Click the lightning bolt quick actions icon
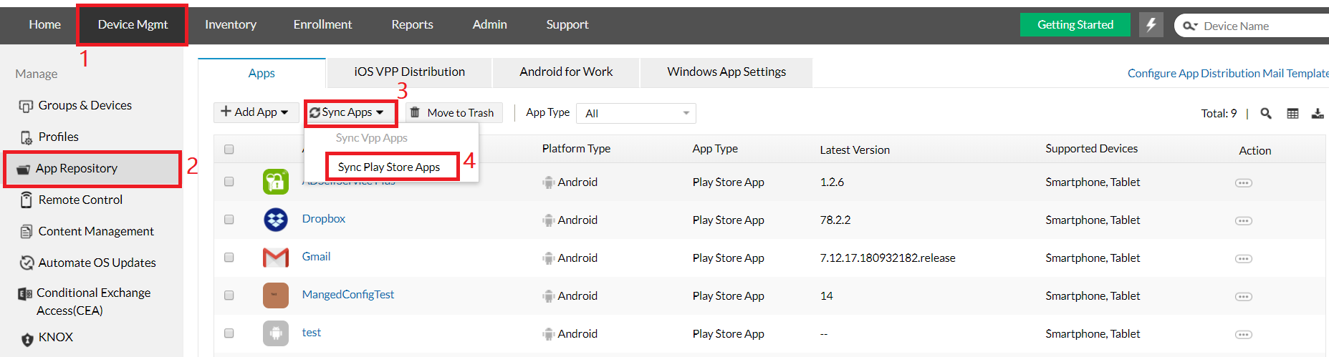1329x357 pixels. point(1151,25)
